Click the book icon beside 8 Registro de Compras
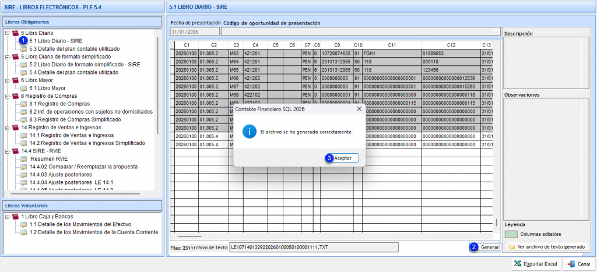Screen dimensions: 597x272 click(x=15, y=96)
